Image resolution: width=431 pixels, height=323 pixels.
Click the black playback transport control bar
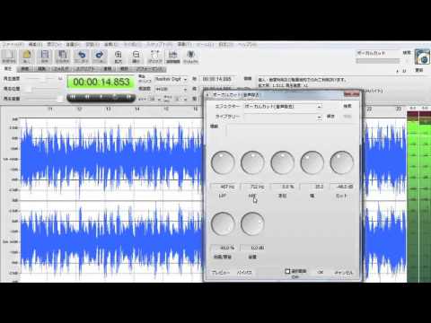click(x=101, y=97)
